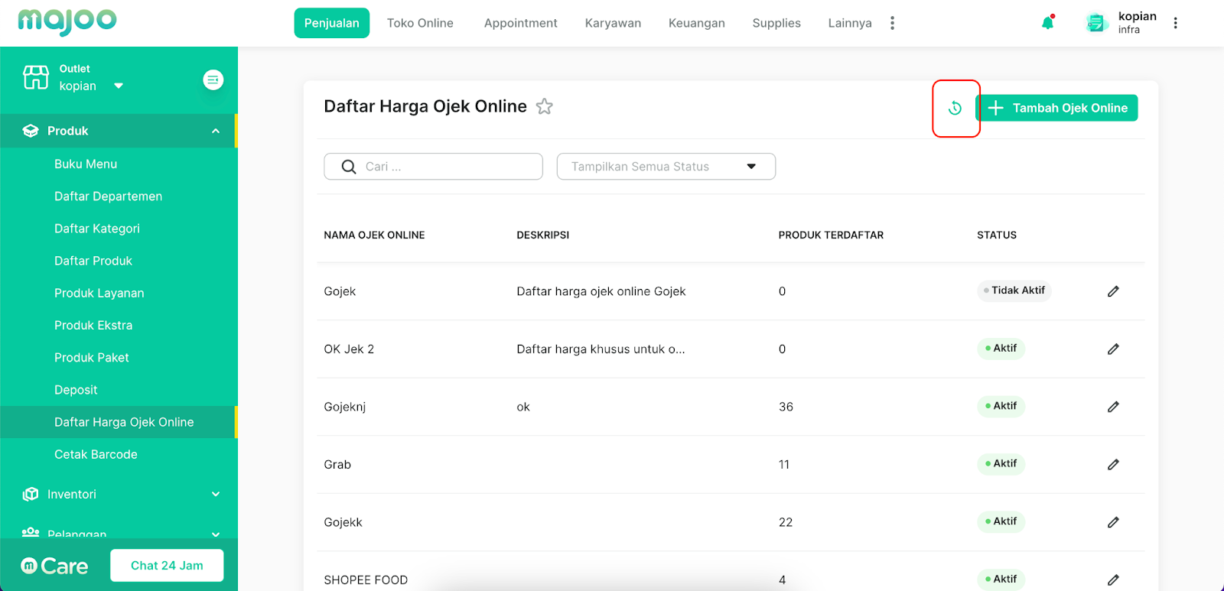The height and width of the screenshot is (591, 1224).
Task: Open the outlet kopian dropdown arrow
Action: [x=119, y=86]
